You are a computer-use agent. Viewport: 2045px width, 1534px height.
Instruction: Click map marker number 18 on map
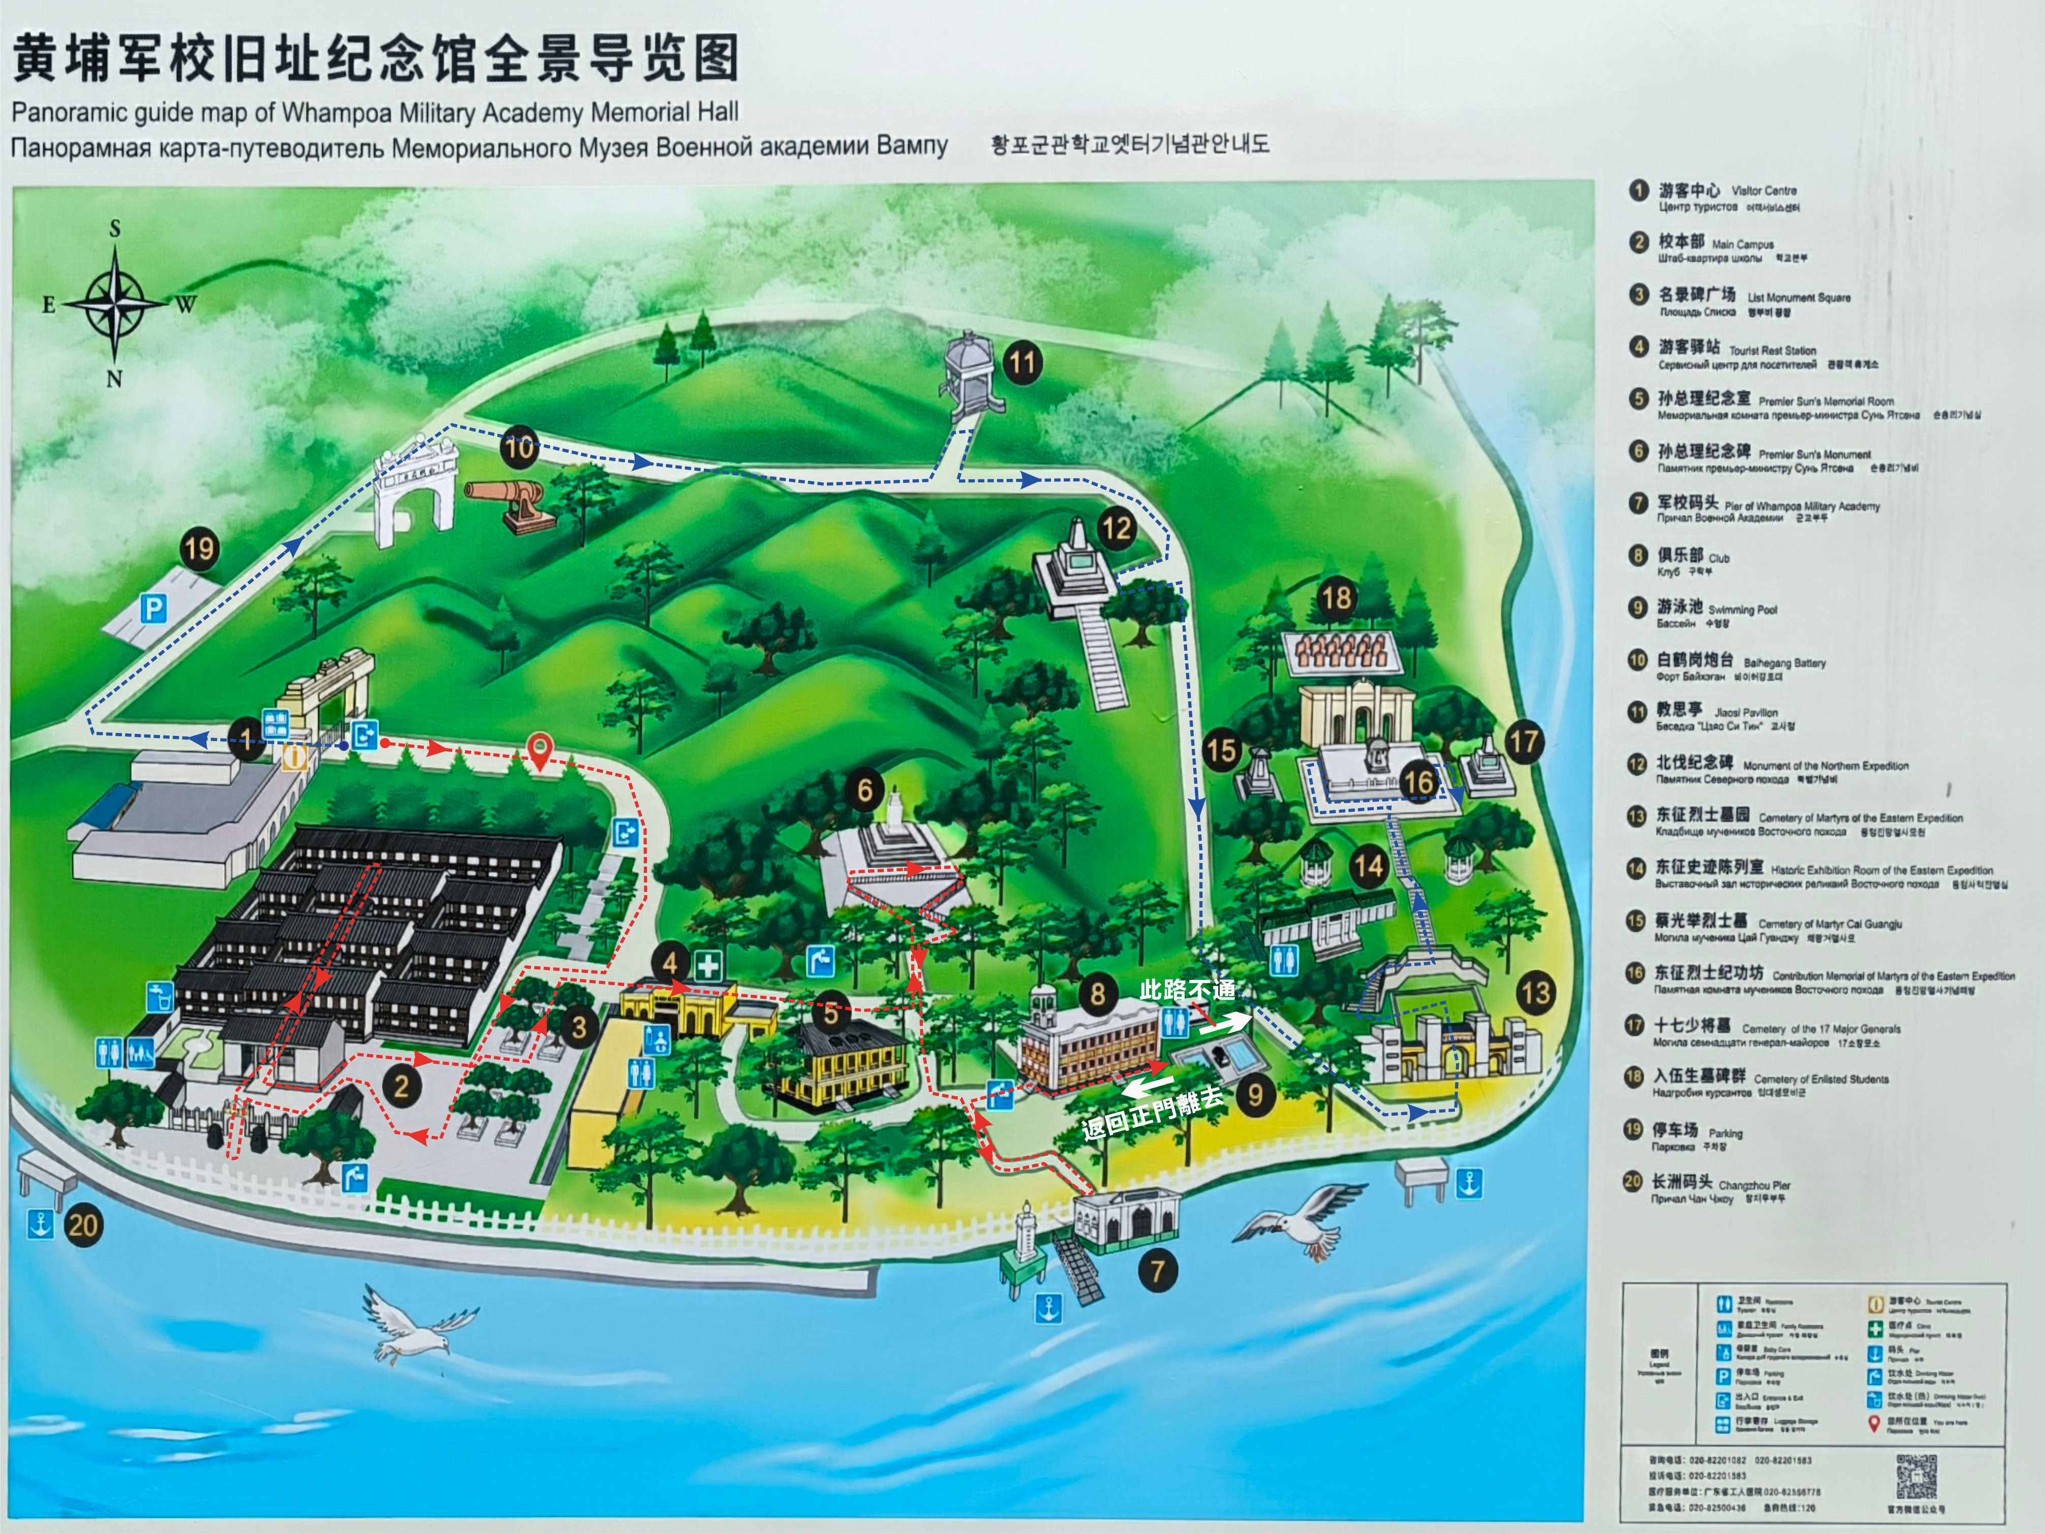point(1337,597)
